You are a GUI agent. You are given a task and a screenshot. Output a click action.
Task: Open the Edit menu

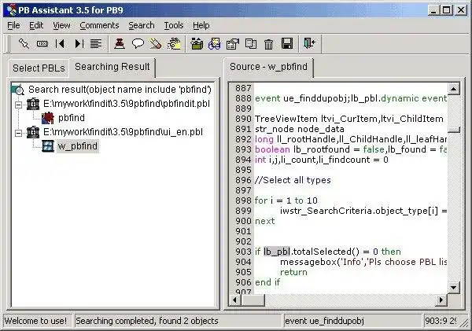click(x=36, y=26)
